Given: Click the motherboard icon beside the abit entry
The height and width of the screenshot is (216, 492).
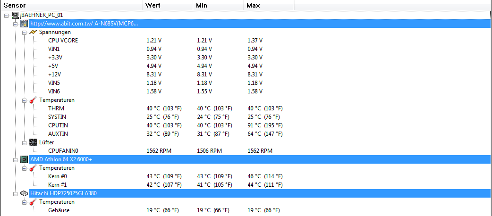Looking at the screenshot, I should click(x=24, y=24).
